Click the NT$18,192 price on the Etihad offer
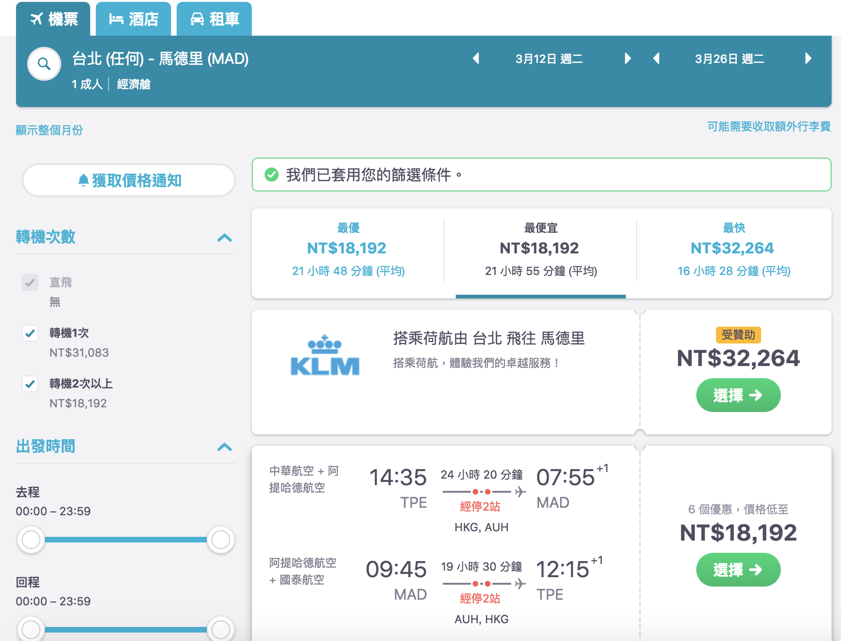This screenshot has height=641, width=841. tap(738, 533)
